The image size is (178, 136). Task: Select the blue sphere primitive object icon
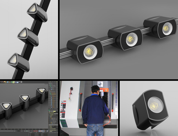point(7,82)
